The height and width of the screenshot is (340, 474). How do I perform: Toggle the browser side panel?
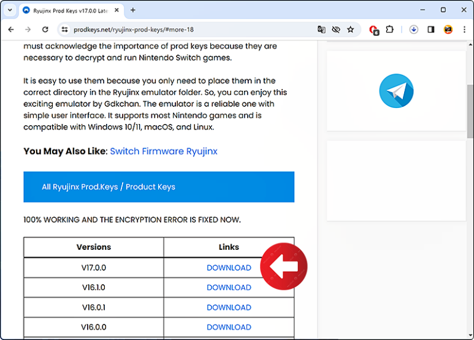431,29
